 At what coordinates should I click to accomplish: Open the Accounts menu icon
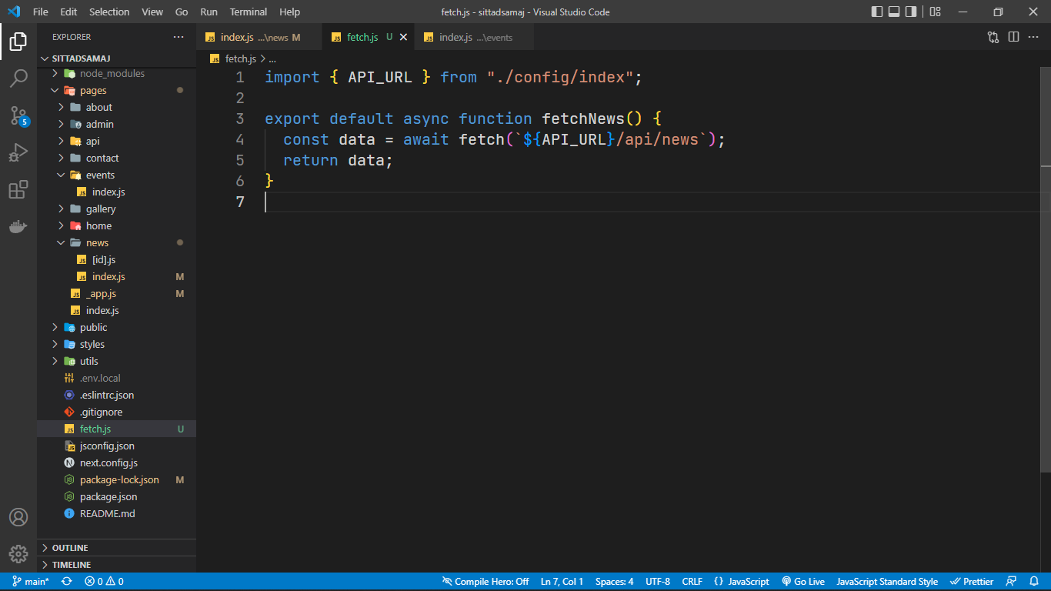18,517
